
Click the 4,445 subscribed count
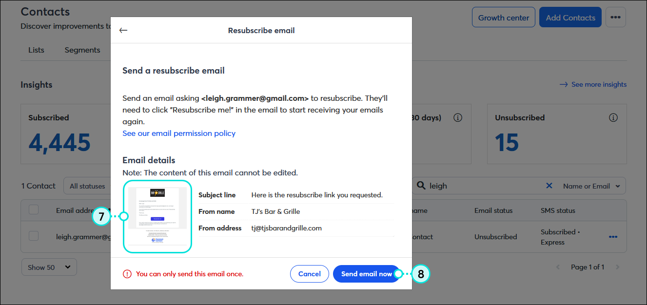point(59,142)
